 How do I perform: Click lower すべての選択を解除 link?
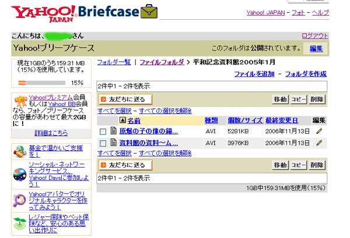[x=165, y=153]
